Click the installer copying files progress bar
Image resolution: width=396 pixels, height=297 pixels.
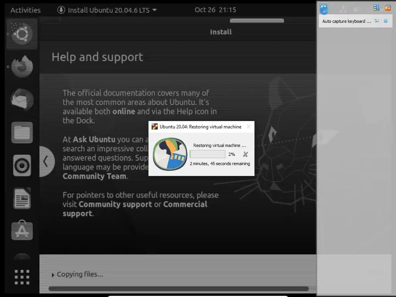click(179, 288)
